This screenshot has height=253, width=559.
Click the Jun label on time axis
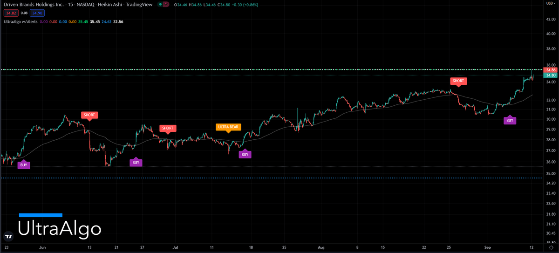coord(43,247)
